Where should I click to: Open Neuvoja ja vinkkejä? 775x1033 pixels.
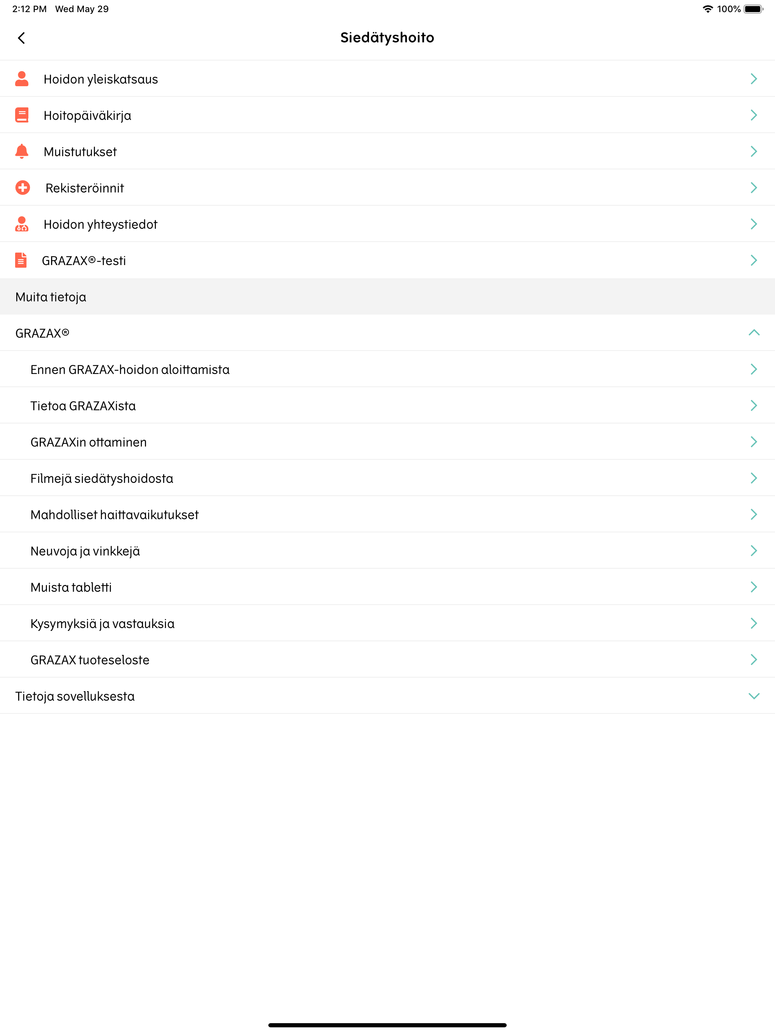(387, 551)
